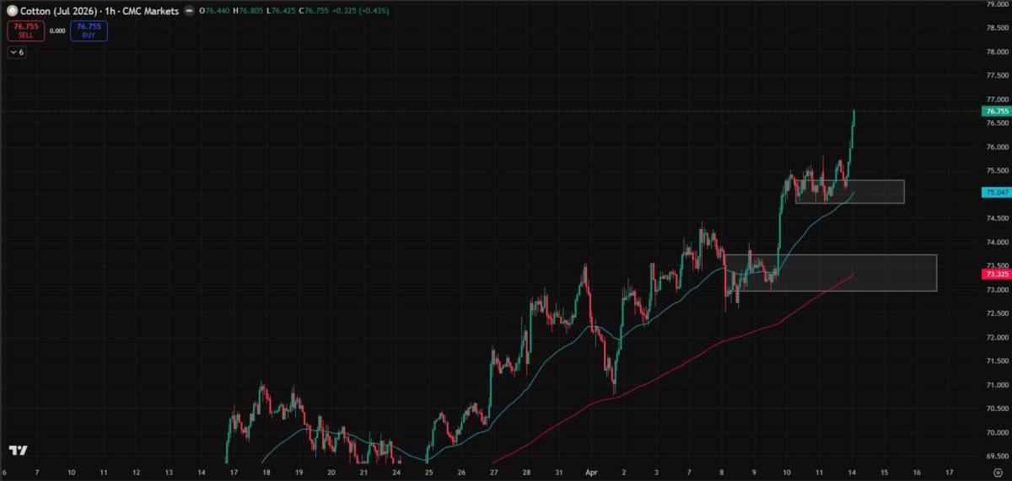1012x481 pixels.
Task: Click the market status dash icon beside CMC Markets
Action: click(x=189, y=11)
